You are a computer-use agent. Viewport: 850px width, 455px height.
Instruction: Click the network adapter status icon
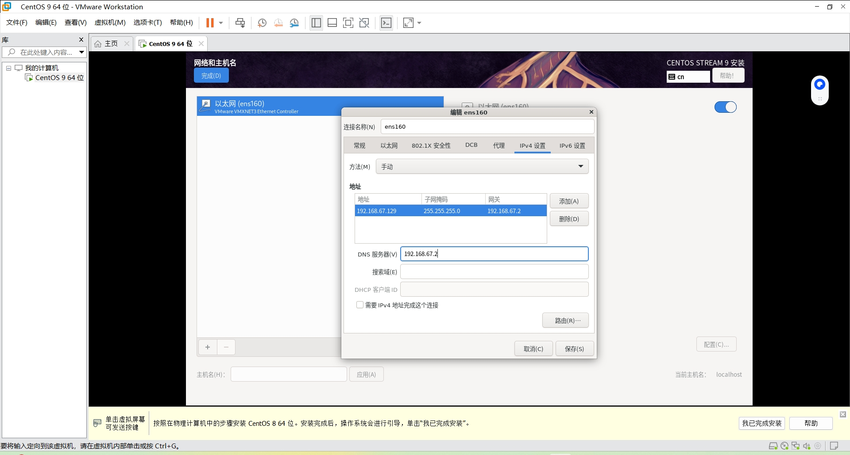[x=796, y=446]
